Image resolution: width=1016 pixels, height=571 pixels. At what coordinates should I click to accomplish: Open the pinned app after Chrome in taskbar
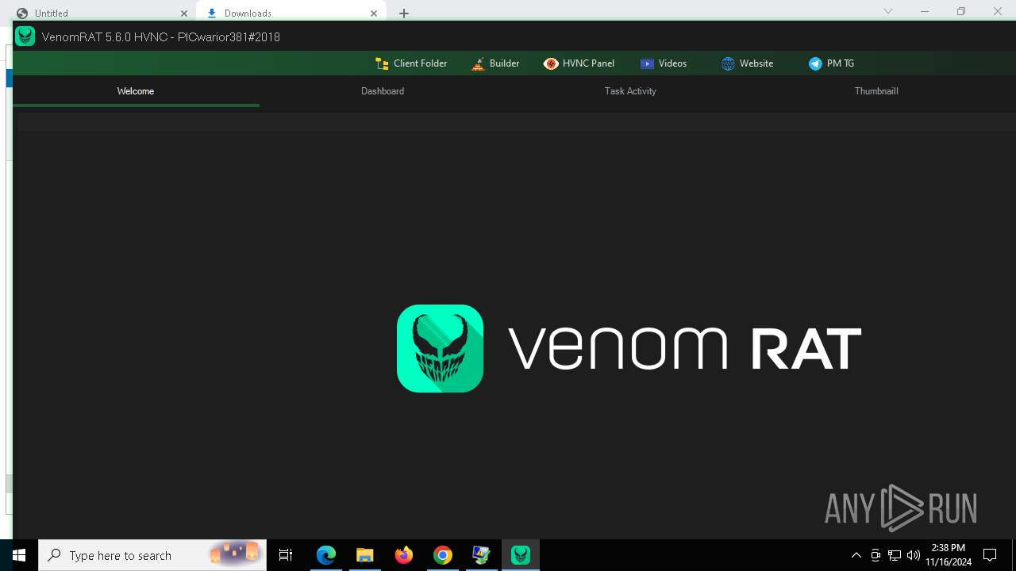coord(481,555)
